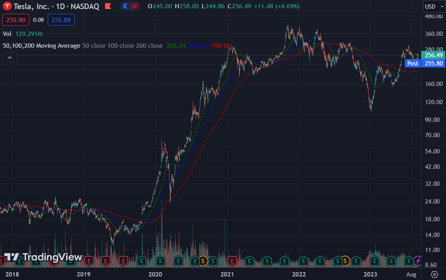The image size is (446, 280).
Task: Click the 120.00 price scale label
Action: pyautogui.click(x=434, y=102)
